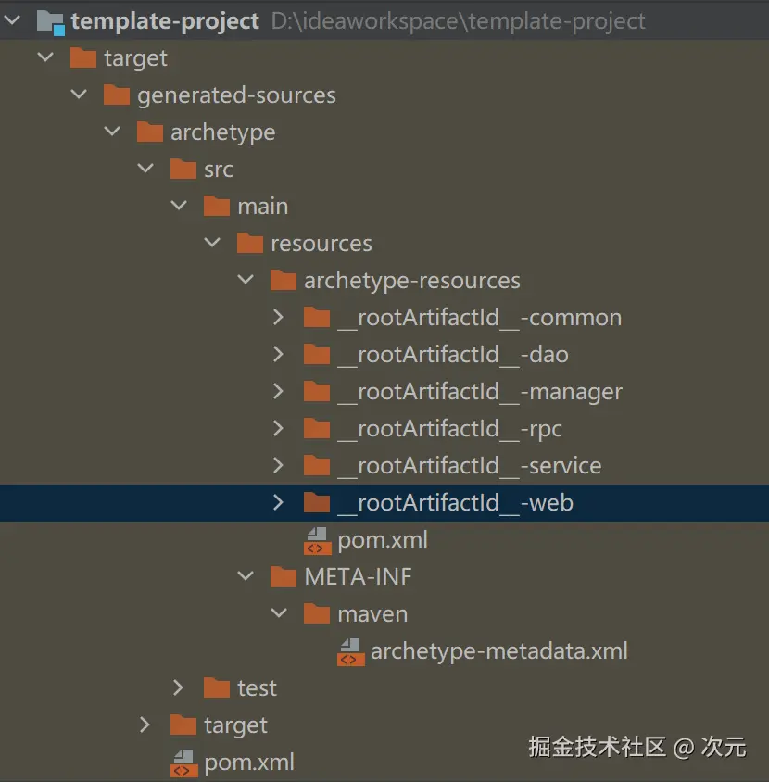Viewport: 769px width, 782px height.
Task: Expand the __rootArtifactId__-common folder
Action: pyautogui.click(x=278, y=317)
